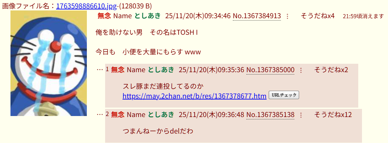Enlarge the crying Doraemon thumbnail
This screenshot has height=143, width=388.
click(49, 63)
